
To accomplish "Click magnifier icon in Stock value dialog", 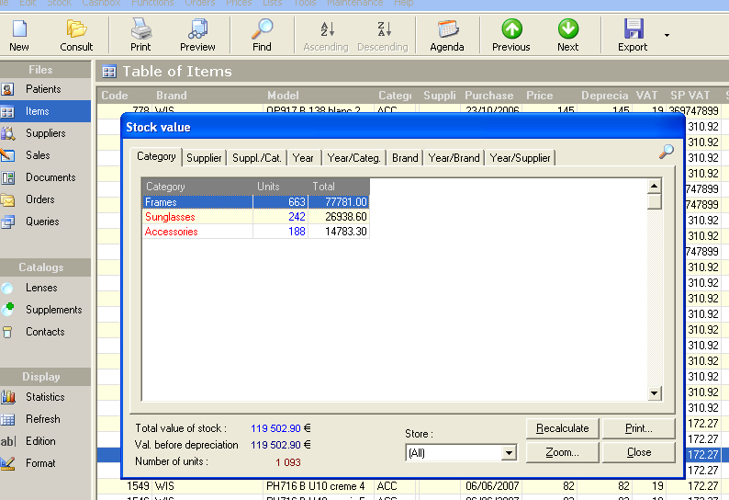I will (x=667, y=152).
